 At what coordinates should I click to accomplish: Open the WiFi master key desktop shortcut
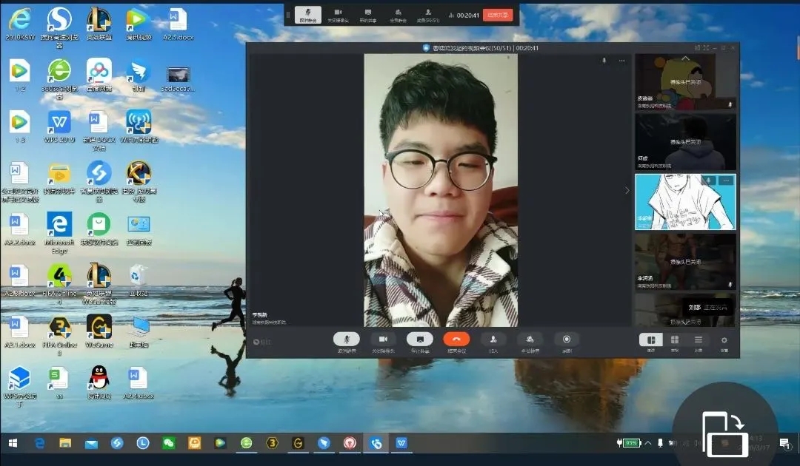tap(139, 126)
